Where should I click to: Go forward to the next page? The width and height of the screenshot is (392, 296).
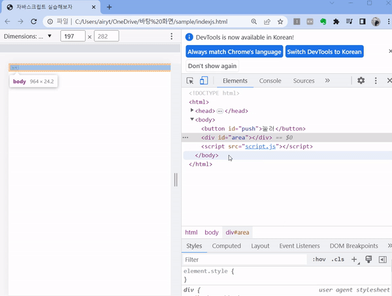point(20,22)
